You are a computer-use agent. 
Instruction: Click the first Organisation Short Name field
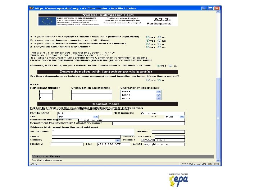tap(92, 92)
